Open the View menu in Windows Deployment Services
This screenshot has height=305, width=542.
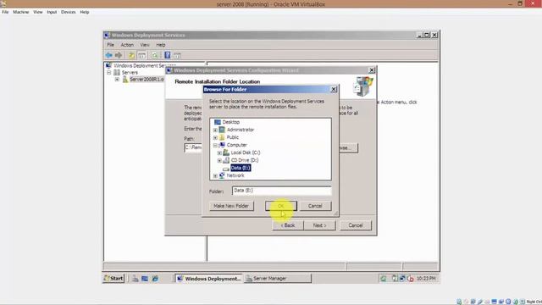[x=145, y=45]
